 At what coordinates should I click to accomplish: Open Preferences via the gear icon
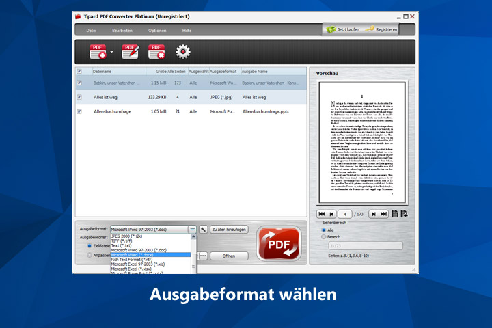pyautogui.click(x=183, y=52)
